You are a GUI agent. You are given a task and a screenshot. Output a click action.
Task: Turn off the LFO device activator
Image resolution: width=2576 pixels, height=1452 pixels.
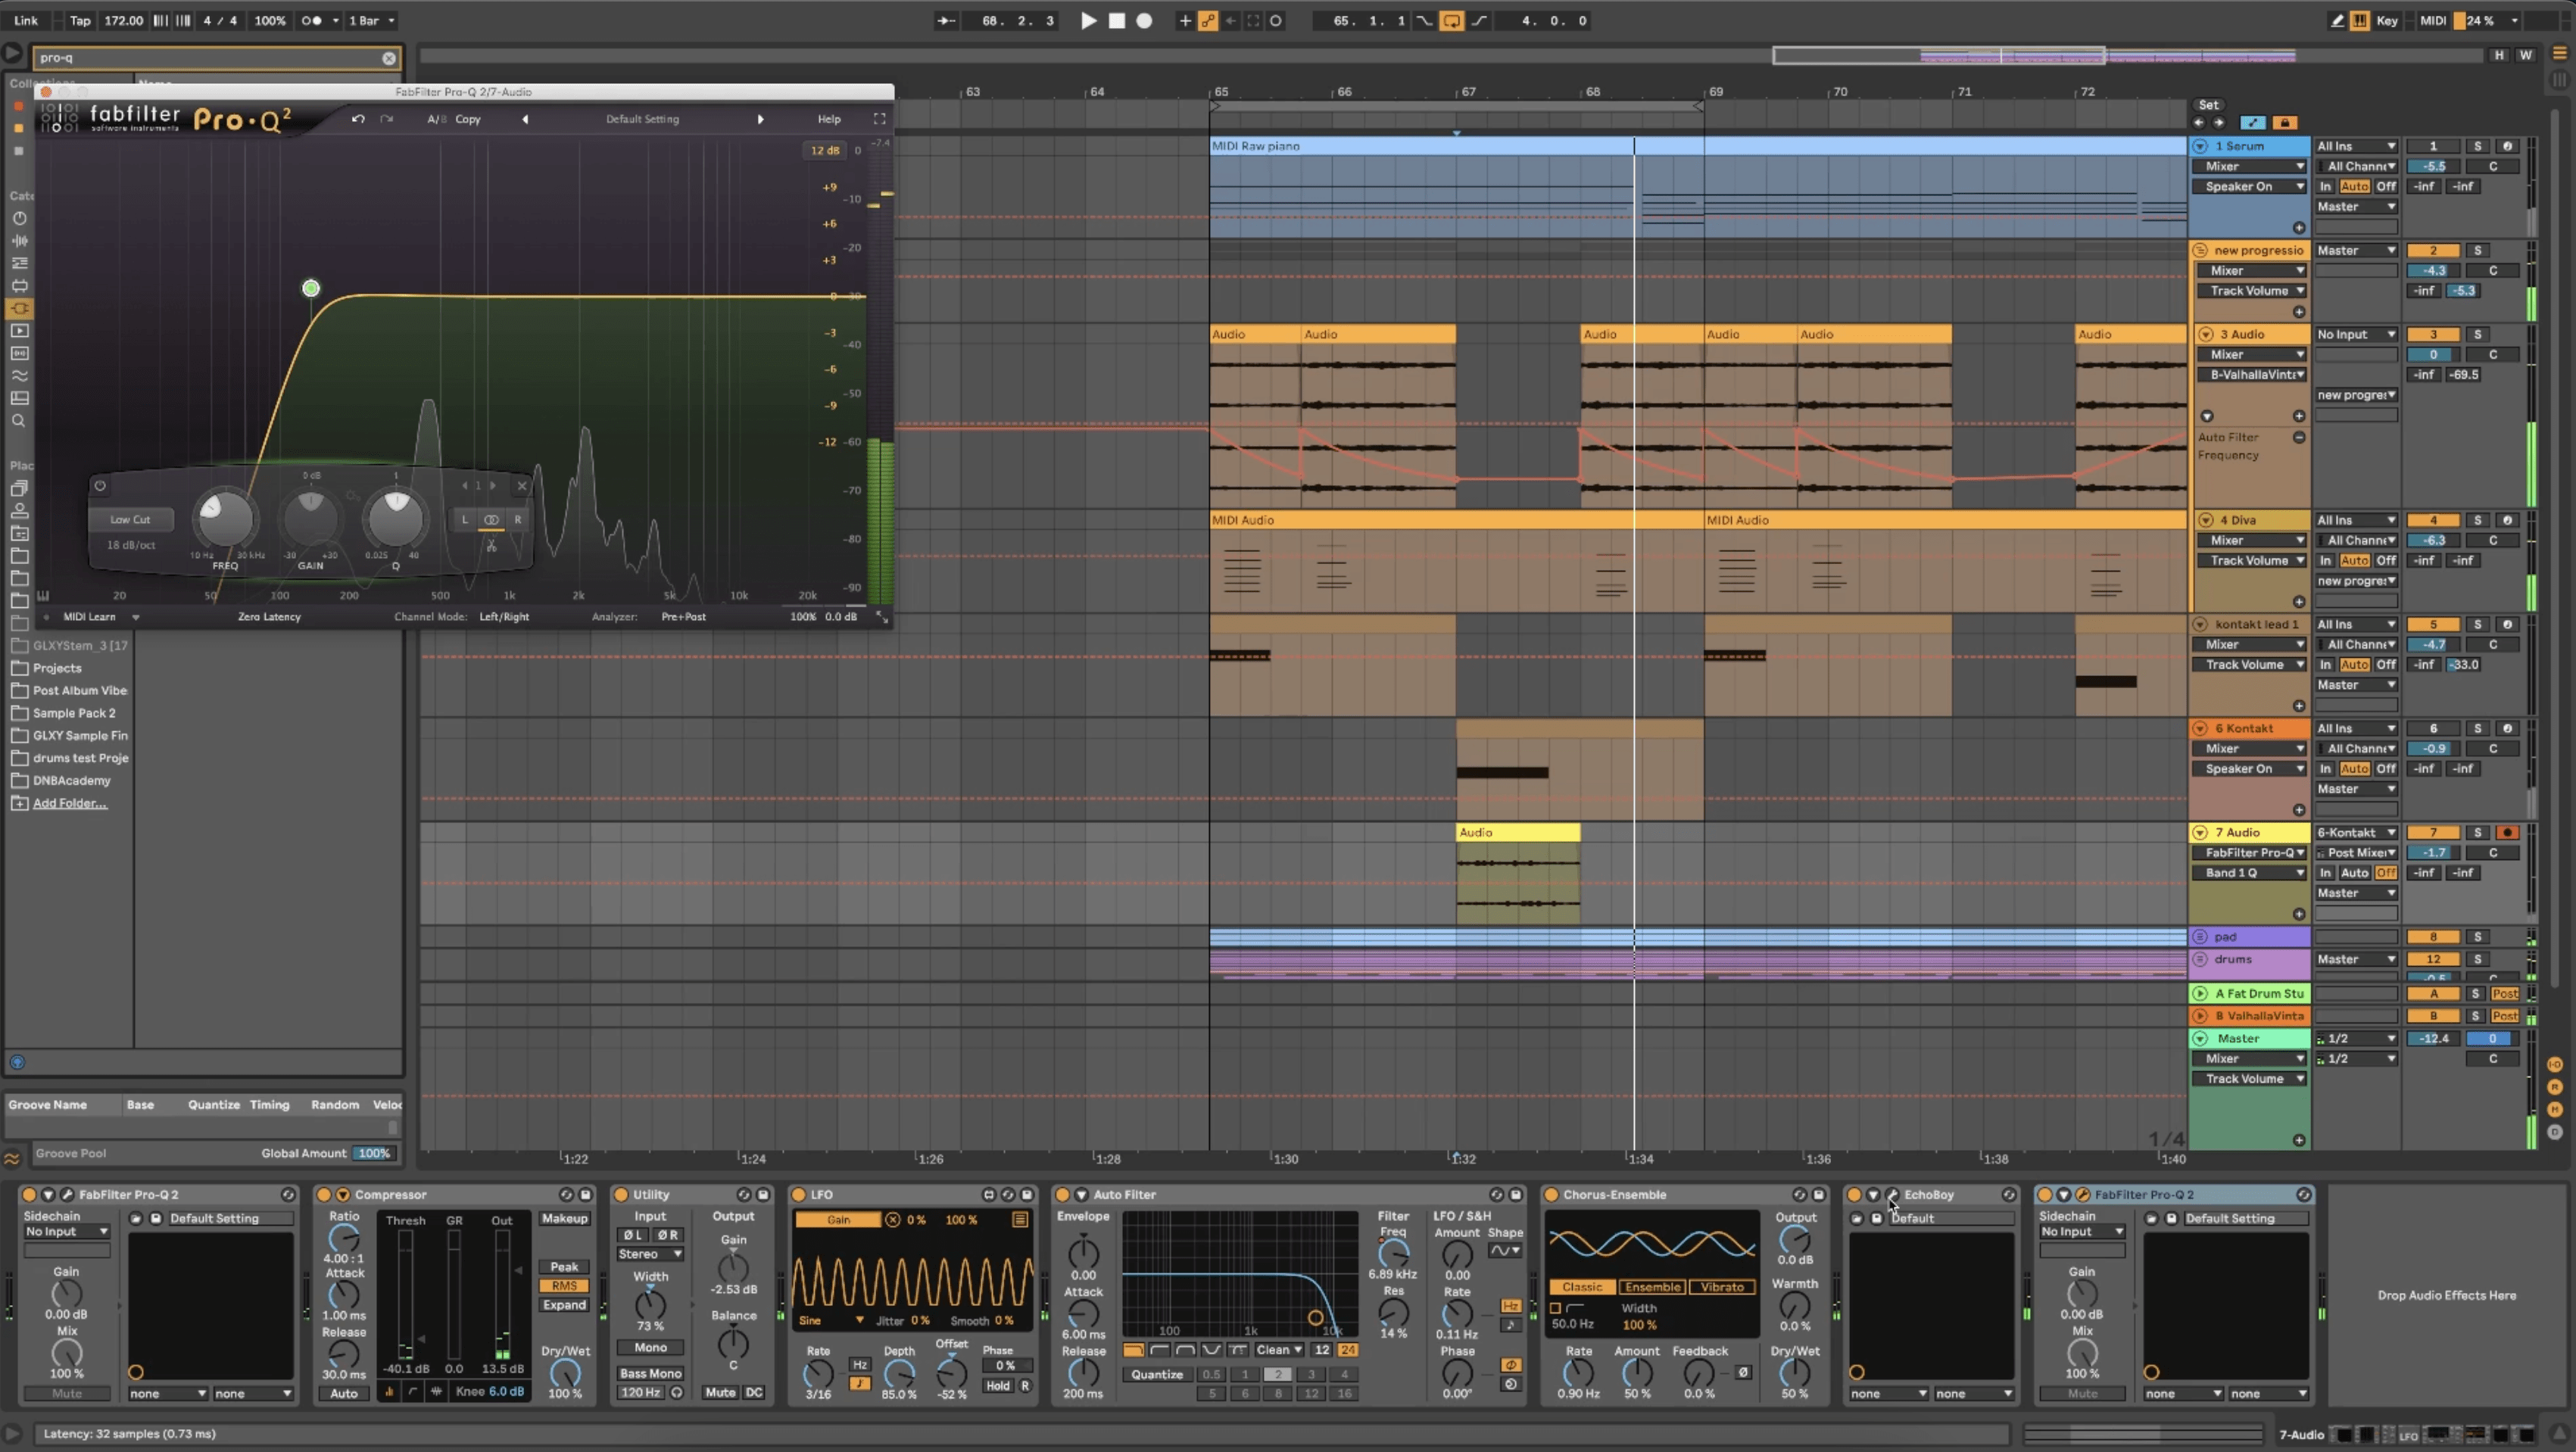pyautogui.click(x=799, y=1194)
